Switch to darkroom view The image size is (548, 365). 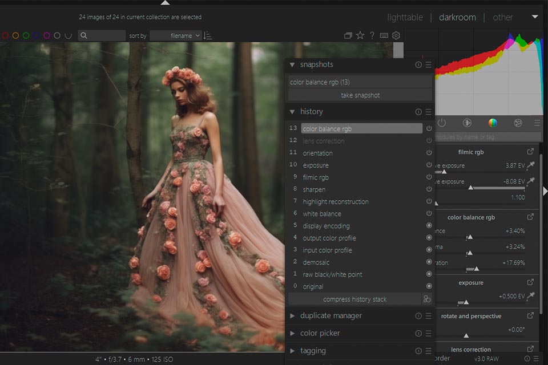pos(457,17)
